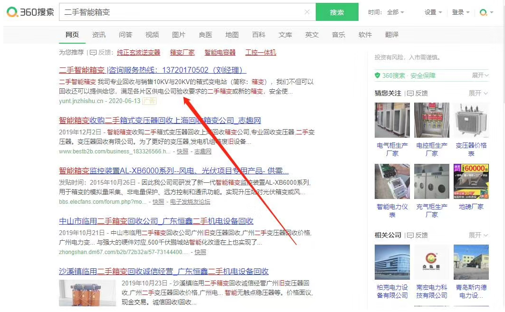Click the 志趣网 source link

pyautogui.click(x=203, y=151)
